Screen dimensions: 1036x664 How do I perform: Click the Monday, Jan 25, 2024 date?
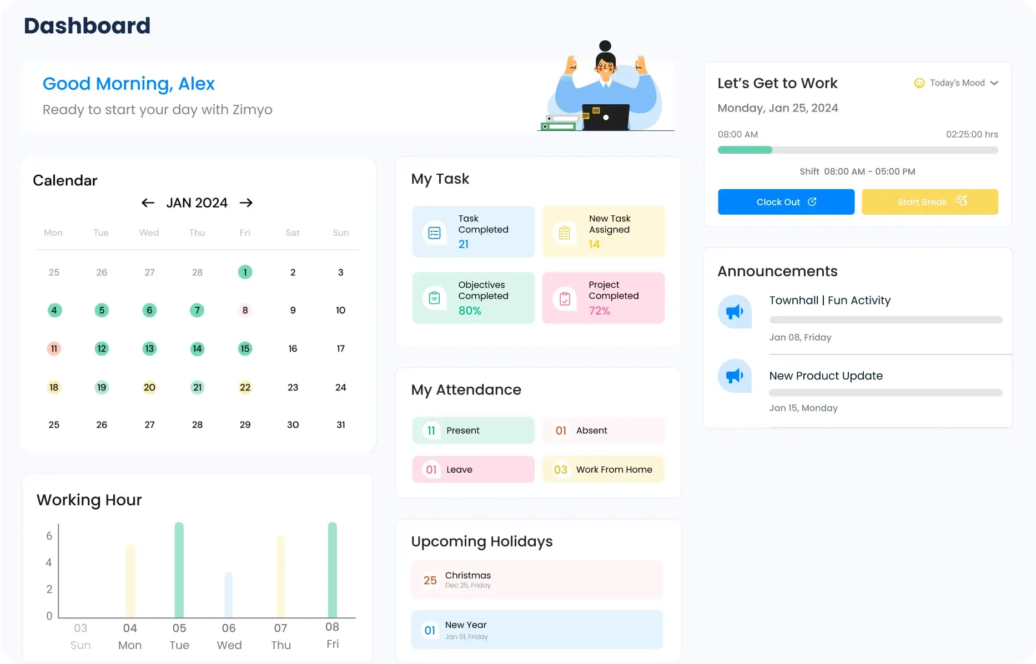[778, 108]
